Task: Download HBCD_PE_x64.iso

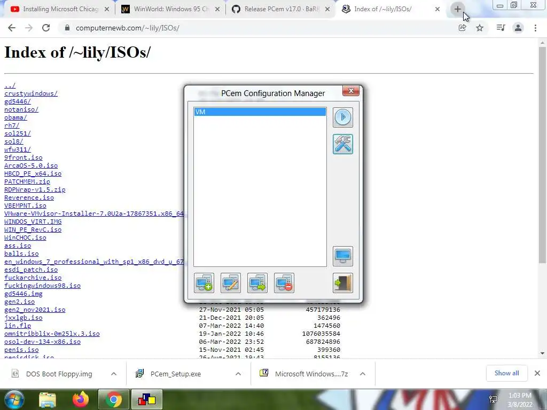Action: tap(33, 174)
